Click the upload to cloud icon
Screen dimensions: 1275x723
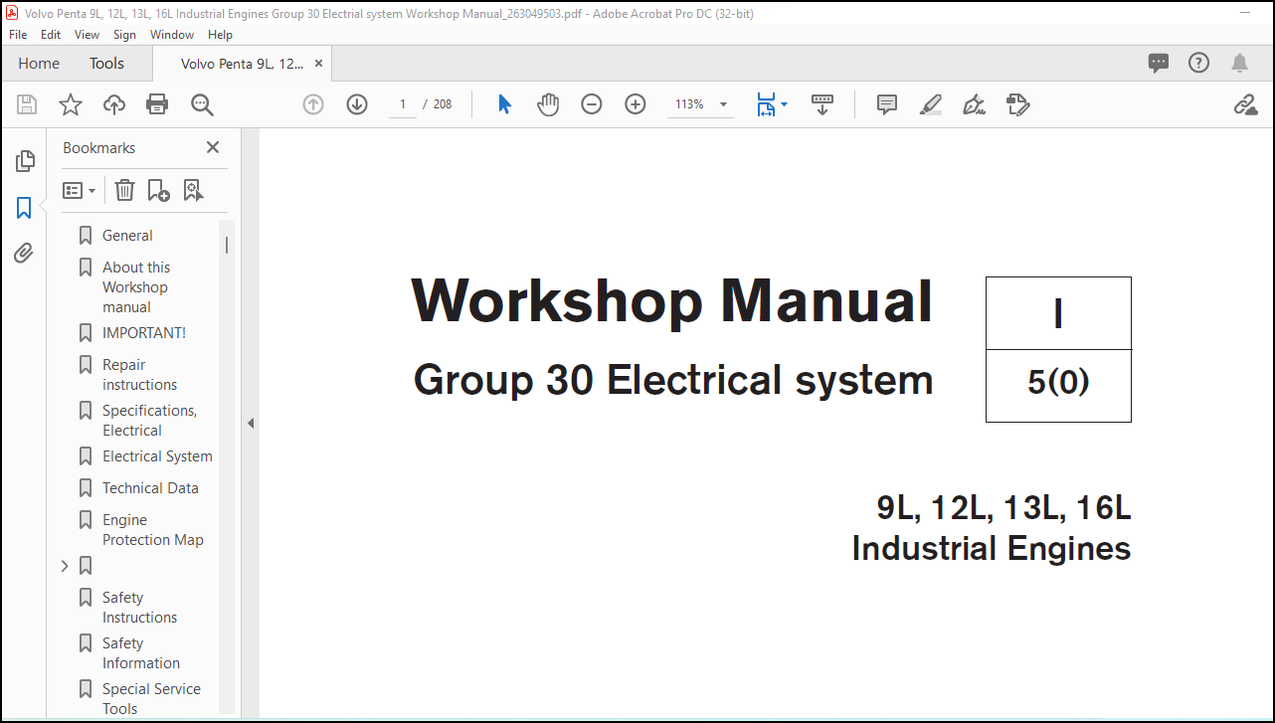(x=114, y=104)
